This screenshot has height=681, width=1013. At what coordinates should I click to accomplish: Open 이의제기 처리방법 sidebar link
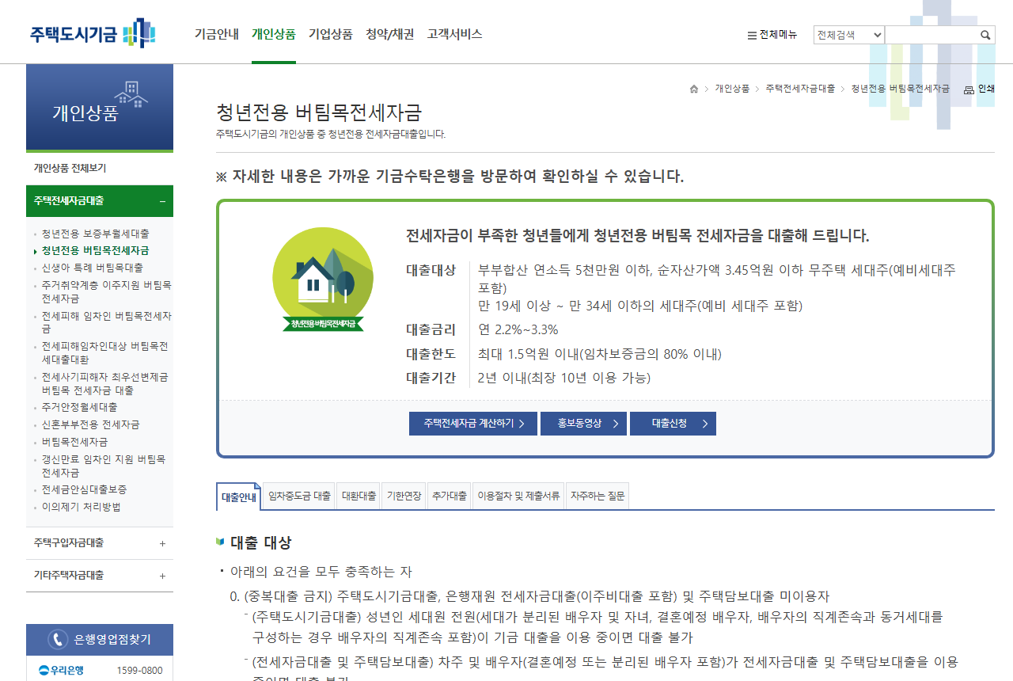(81, 507)
